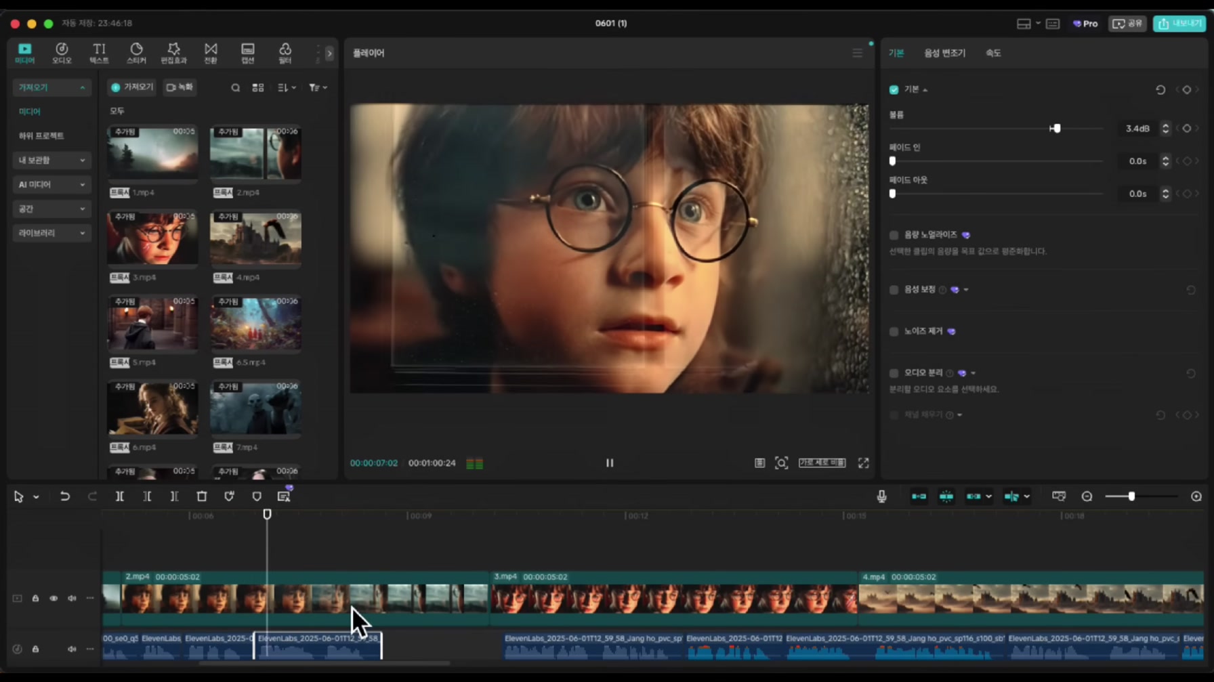
Task: Split clip at playhead tool
Action: 120,496
